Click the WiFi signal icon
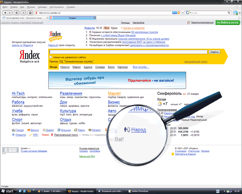The image size is (242, 194). pyautogui.click(x=31, y=135)
